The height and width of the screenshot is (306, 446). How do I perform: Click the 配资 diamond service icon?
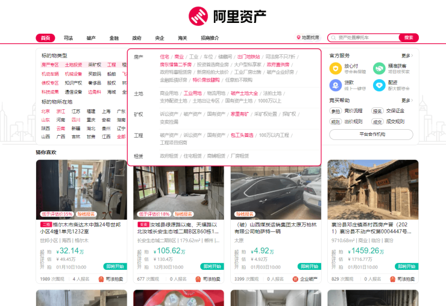378,85
